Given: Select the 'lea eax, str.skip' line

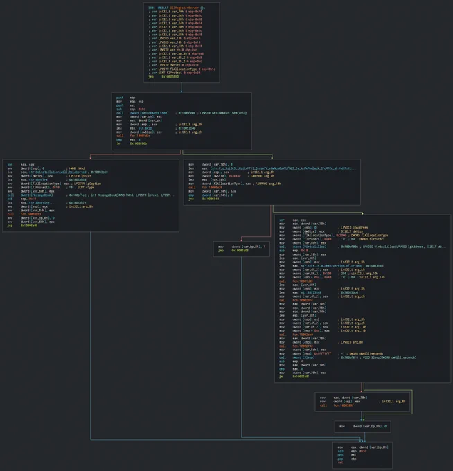Looking at the screenshot, I should pos(155,128).
